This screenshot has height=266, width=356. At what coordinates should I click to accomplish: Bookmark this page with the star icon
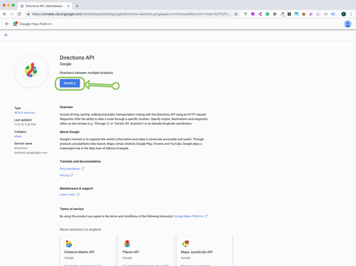236,14
